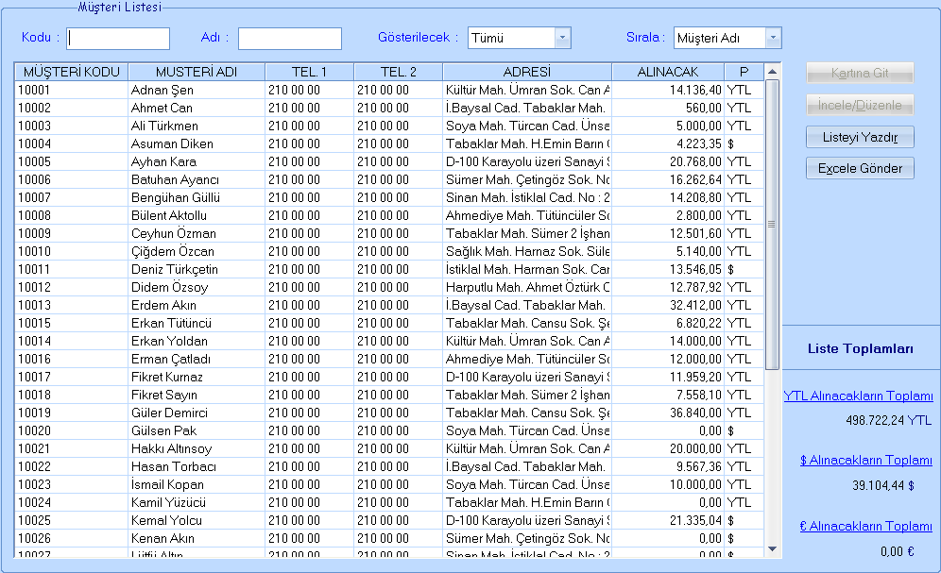The height and width of the screenshot is (573, 941).
Task: Open the YTL Alınacakların Toplamı link
Action: pos(858,396)
